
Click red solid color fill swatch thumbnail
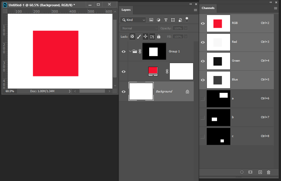pos(153,72)
